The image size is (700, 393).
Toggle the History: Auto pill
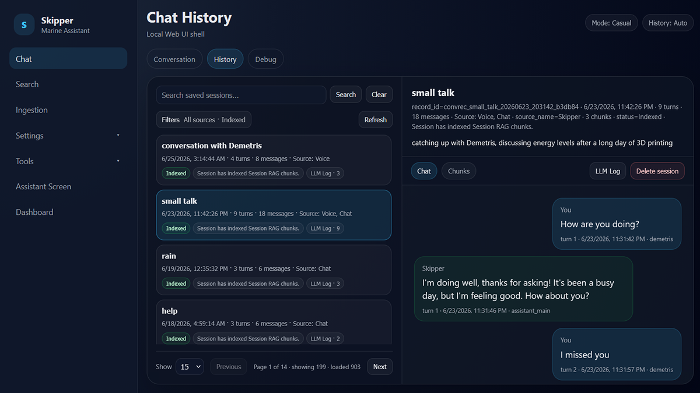(x=668, y=23)
